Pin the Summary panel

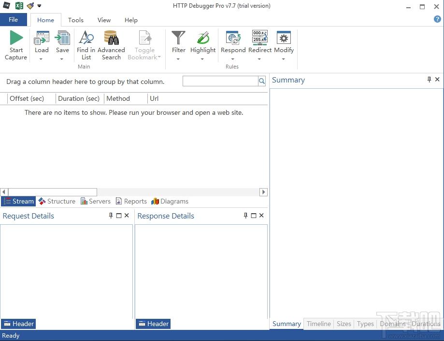[430, 80]
